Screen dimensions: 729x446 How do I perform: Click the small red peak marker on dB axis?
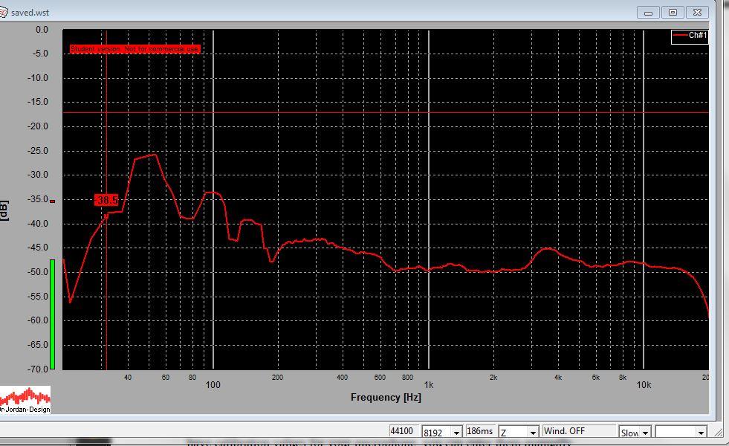(52, 201)
